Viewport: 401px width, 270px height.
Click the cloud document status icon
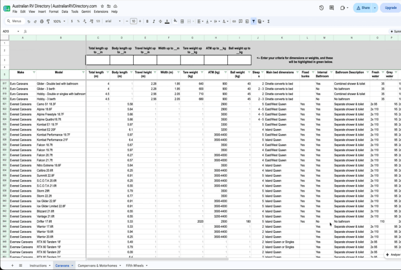[x=115, y=6]
